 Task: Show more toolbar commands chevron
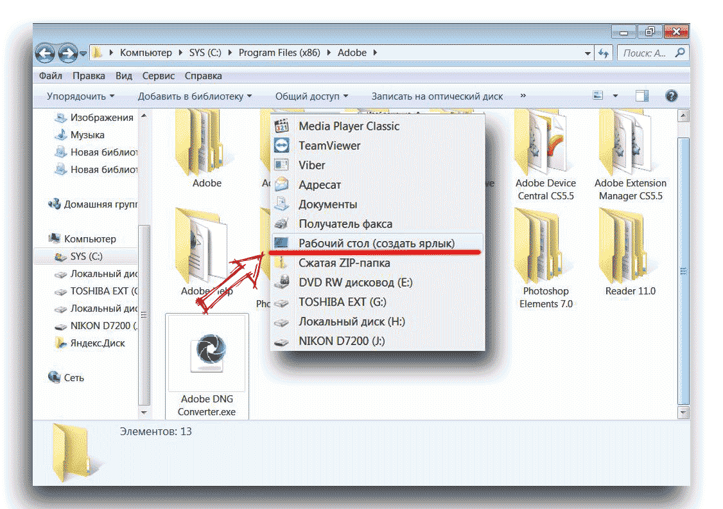click(523, 96)
